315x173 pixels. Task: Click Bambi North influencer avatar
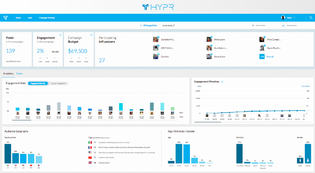tap(262, 48)
